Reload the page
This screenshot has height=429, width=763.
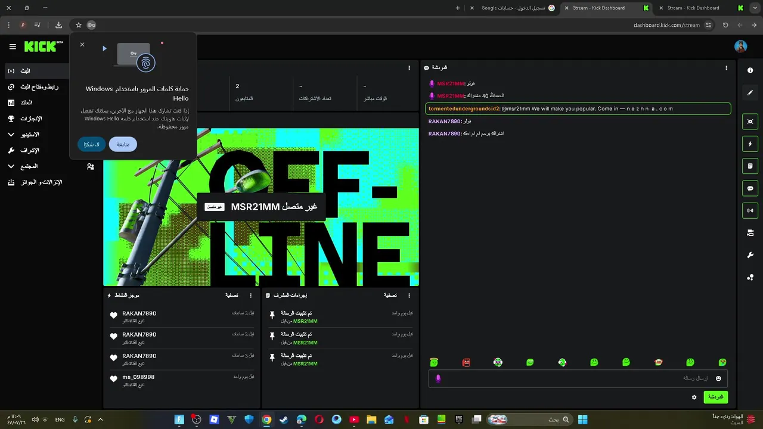[725, 25]
